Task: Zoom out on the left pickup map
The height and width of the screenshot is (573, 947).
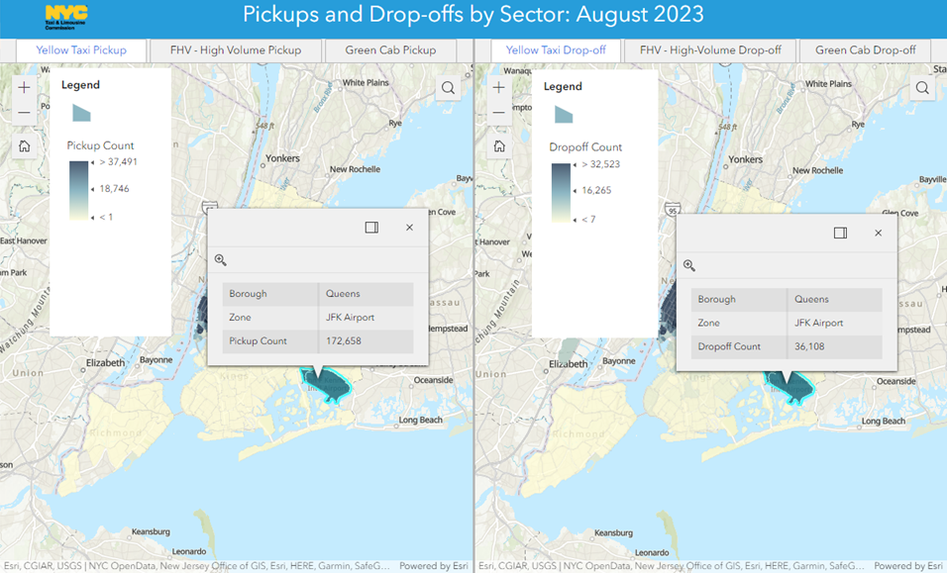Action: pyautogui.click(x=24, y=113)
